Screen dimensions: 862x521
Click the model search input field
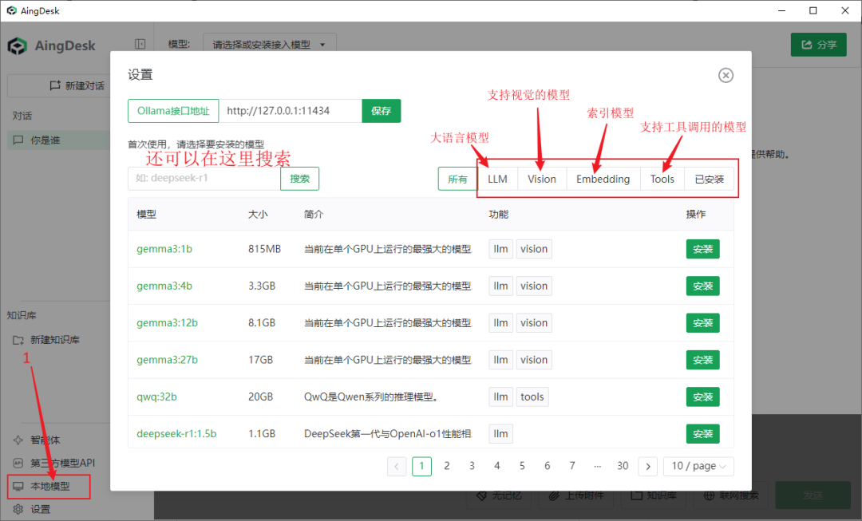click(204, 179)
